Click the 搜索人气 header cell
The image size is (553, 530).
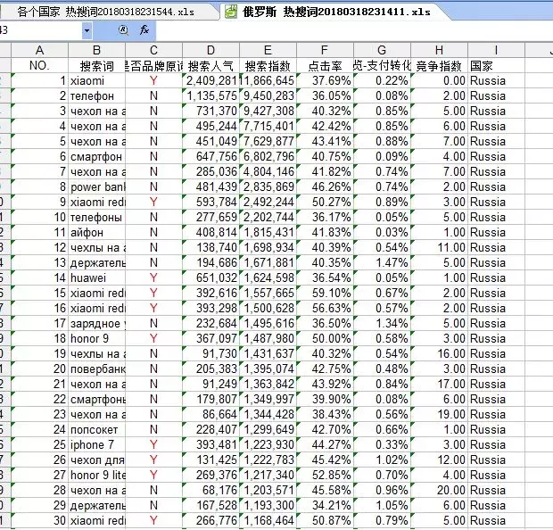(x=210, y=66)
